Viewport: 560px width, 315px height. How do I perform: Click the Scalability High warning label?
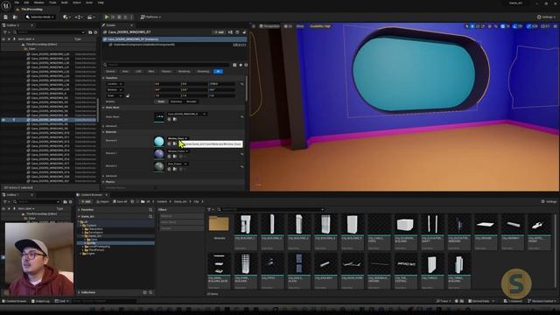point(320,26)
